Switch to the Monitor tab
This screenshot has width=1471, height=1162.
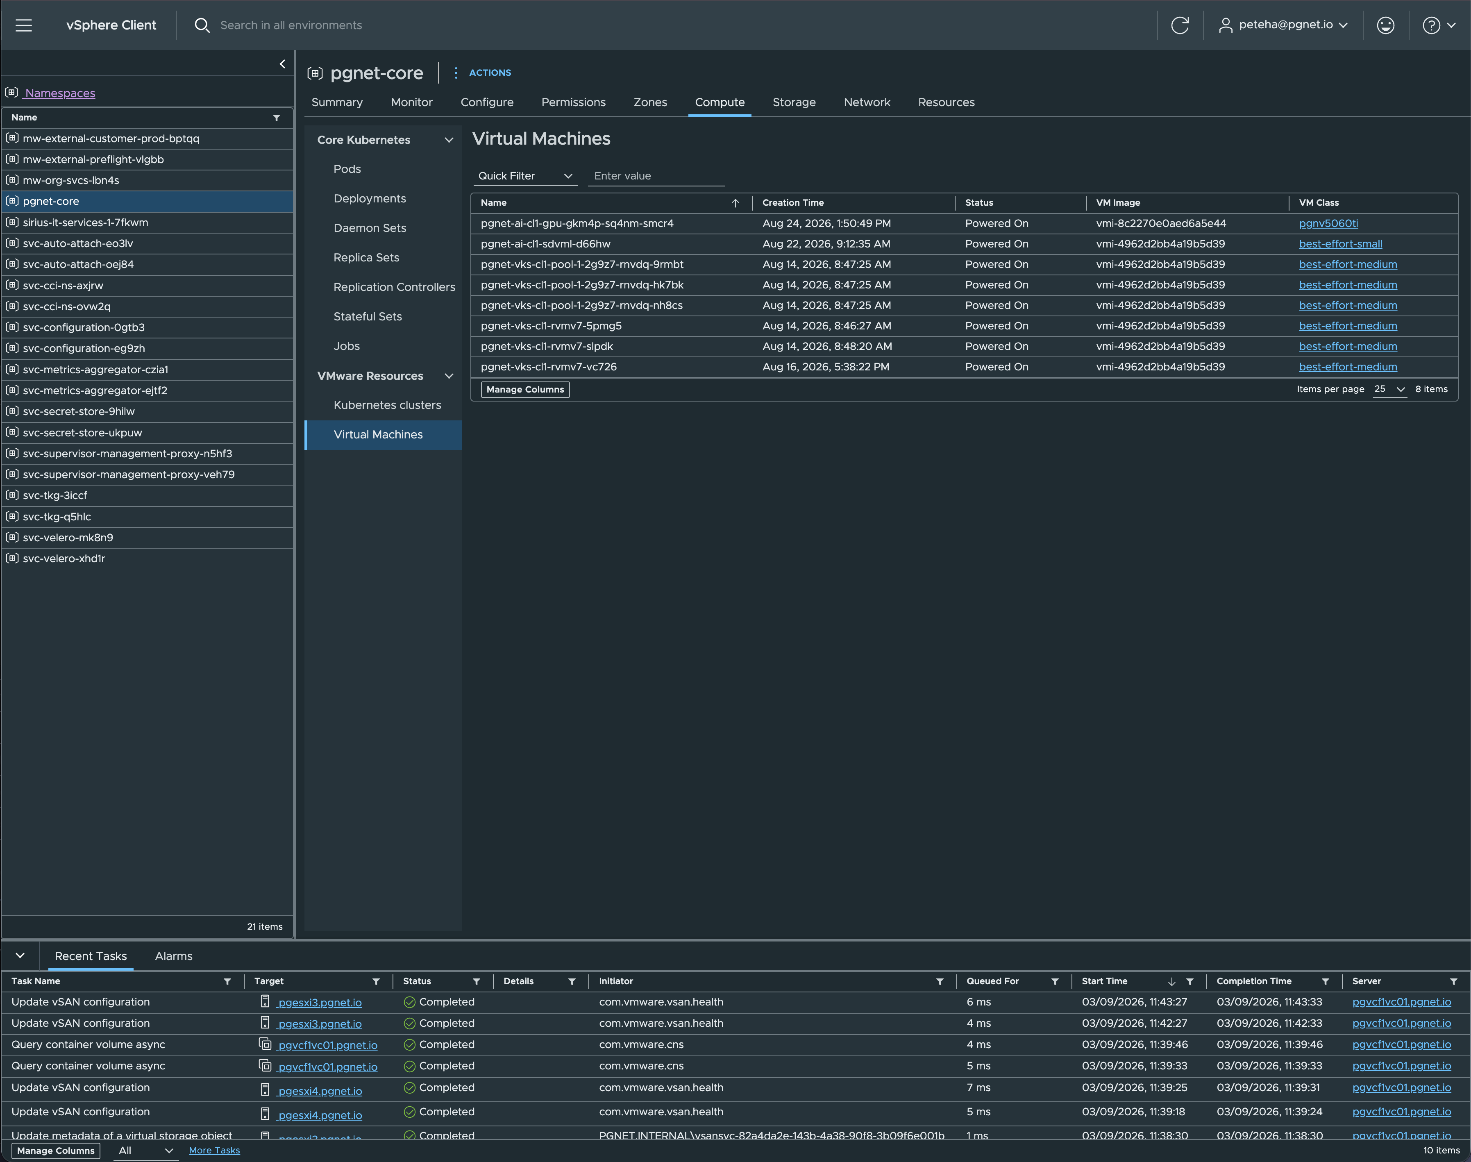(412, 102)
